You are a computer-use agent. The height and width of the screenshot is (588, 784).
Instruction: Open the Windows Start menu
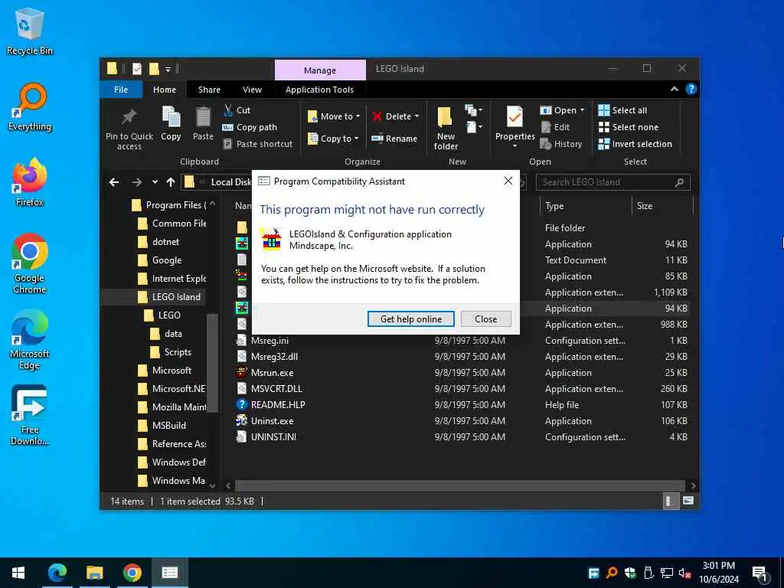point(18,573)
